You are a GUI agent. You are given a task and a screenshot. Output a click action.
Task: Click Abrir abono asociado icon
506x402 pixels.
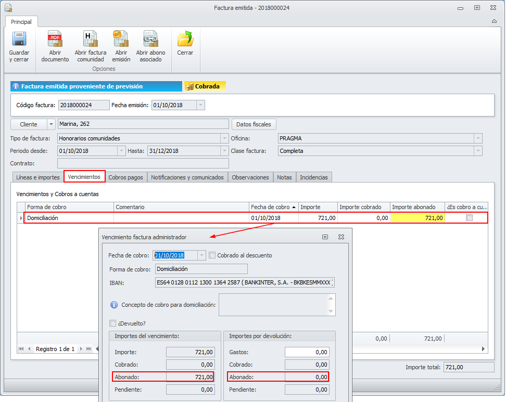coord(150,47)
